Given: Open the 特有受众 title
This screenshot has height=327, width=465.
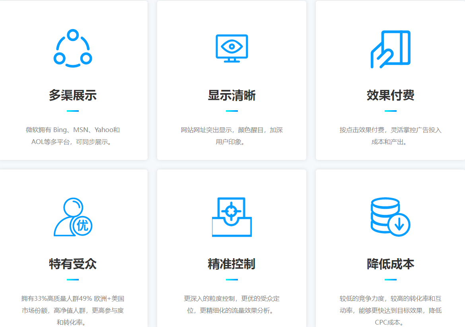Looking at the screenshot, I should [73, 264].
